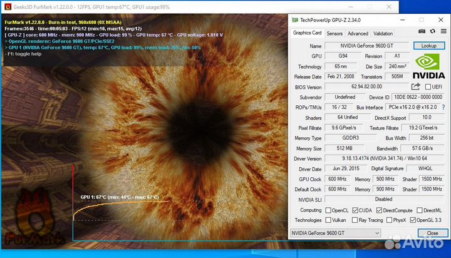Close the FurMark window

pyautogui.click(x=389, y=7)
